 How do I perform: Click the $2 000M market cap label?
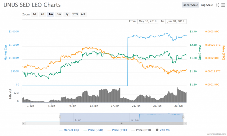tap(14, 32)
